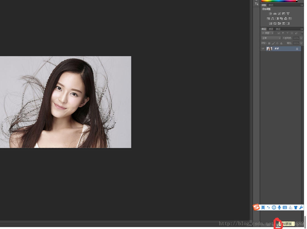
Task: Click the lock icon on 背景 layer
Action: point(297,49)
